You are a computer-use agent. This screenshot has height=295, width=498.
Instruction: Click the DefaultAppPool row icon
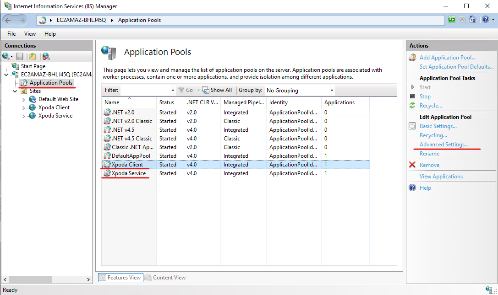(x=107, y=156)
